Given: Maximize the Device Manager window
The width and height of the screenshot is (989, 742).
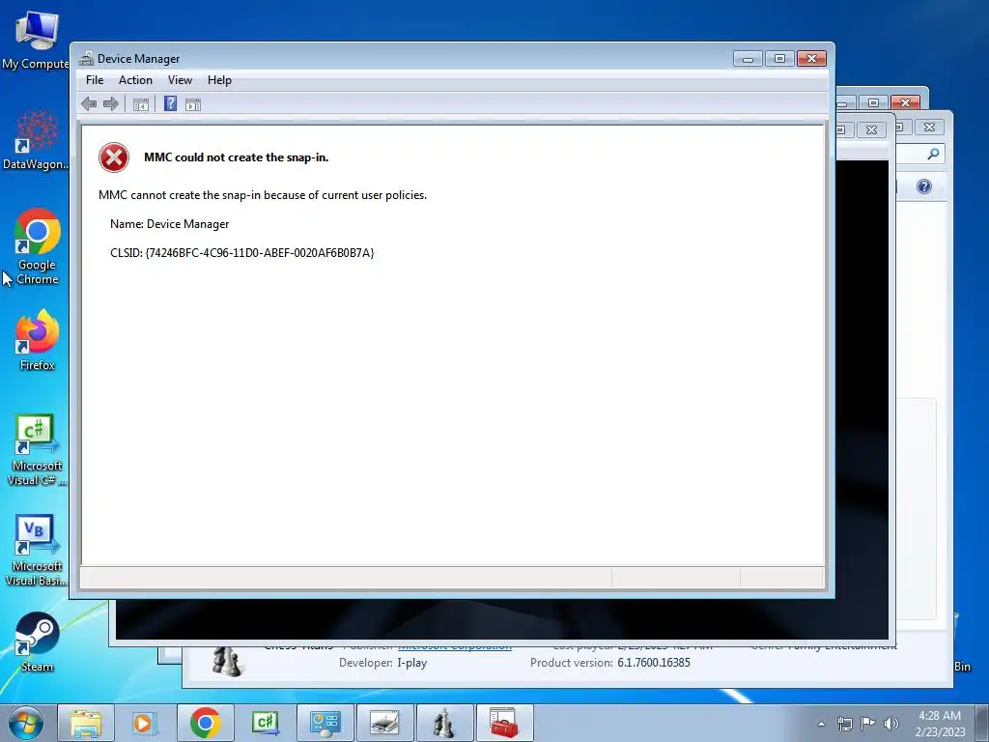Looking at the screenshot, I should 779,59.
